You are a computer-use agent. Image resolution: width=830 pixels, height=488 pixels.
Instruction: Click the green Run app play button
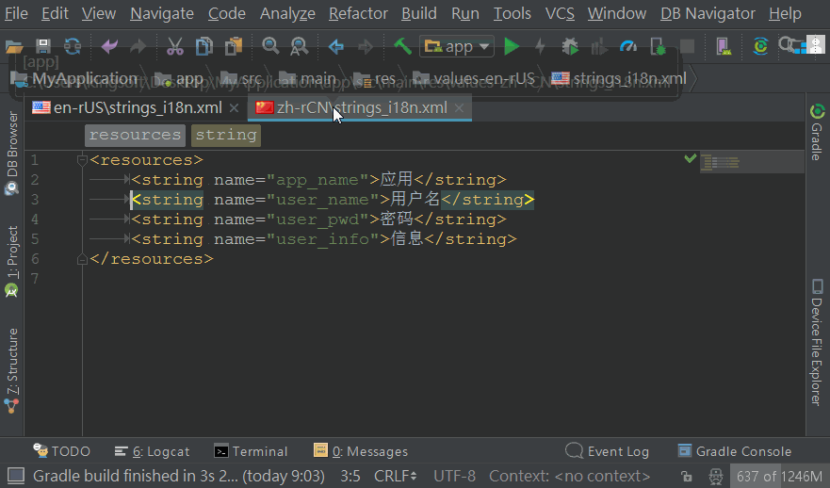tap(512, 46)
